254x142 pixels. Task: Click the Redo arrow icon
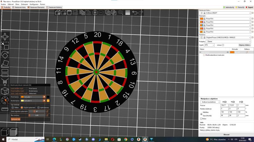140,13
